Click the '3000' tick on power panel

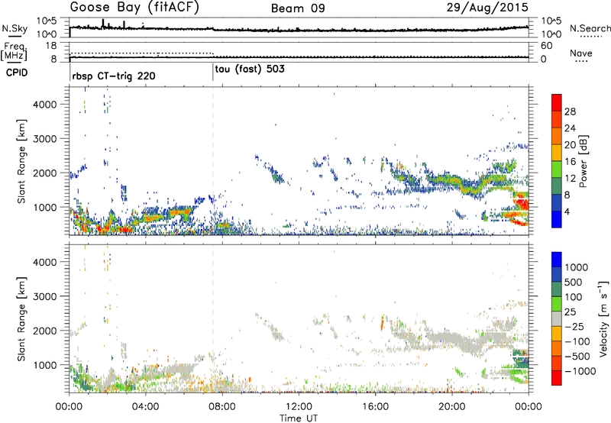coord(45,139)
